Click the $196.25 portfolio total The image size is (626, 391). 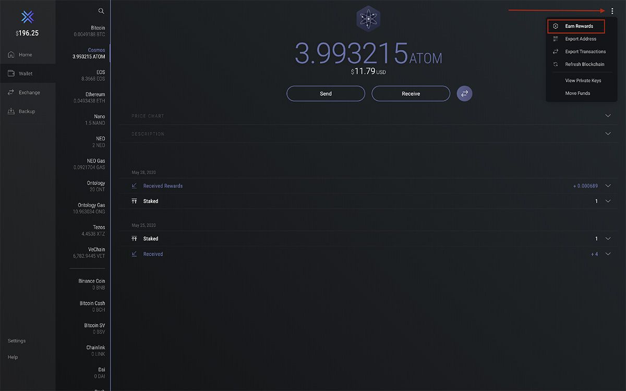27,33
